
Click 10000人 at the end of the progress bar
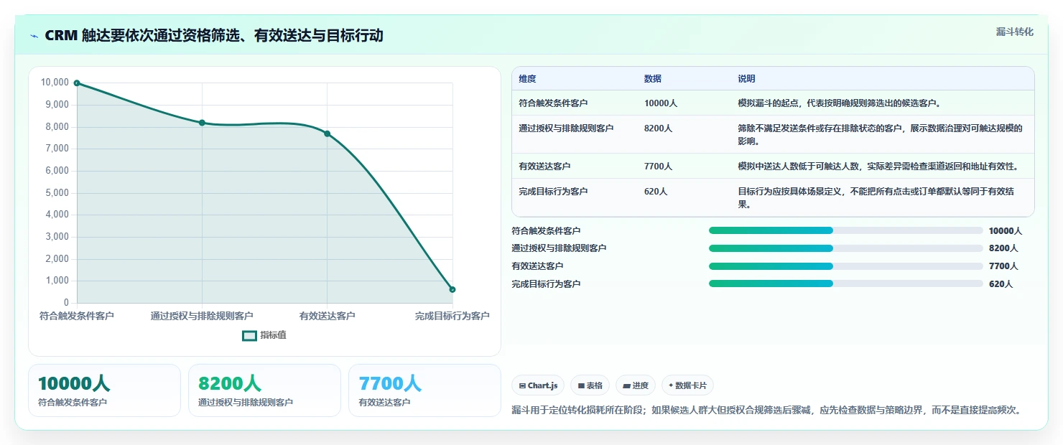(1006, 231)
